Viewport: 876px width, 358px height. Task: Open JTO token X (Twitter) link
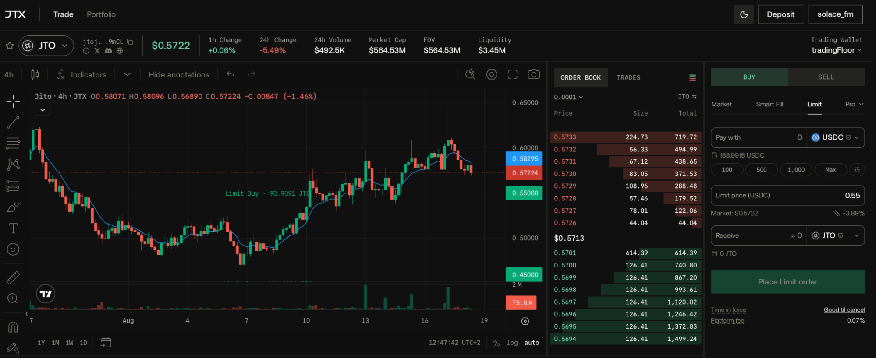pyautogui.click(x=97, y=51)
